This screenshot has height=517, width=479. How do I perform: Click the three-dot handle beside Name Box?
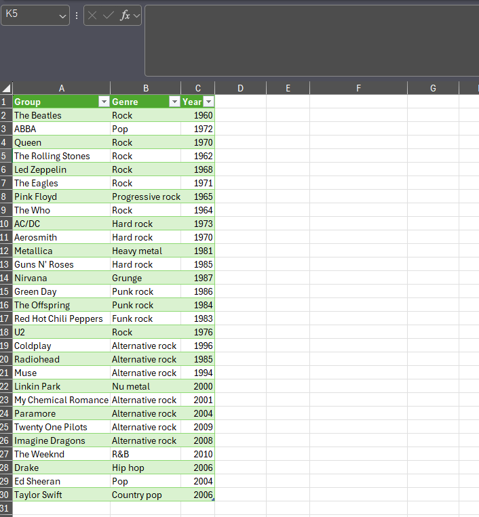[x=77, y=16]
